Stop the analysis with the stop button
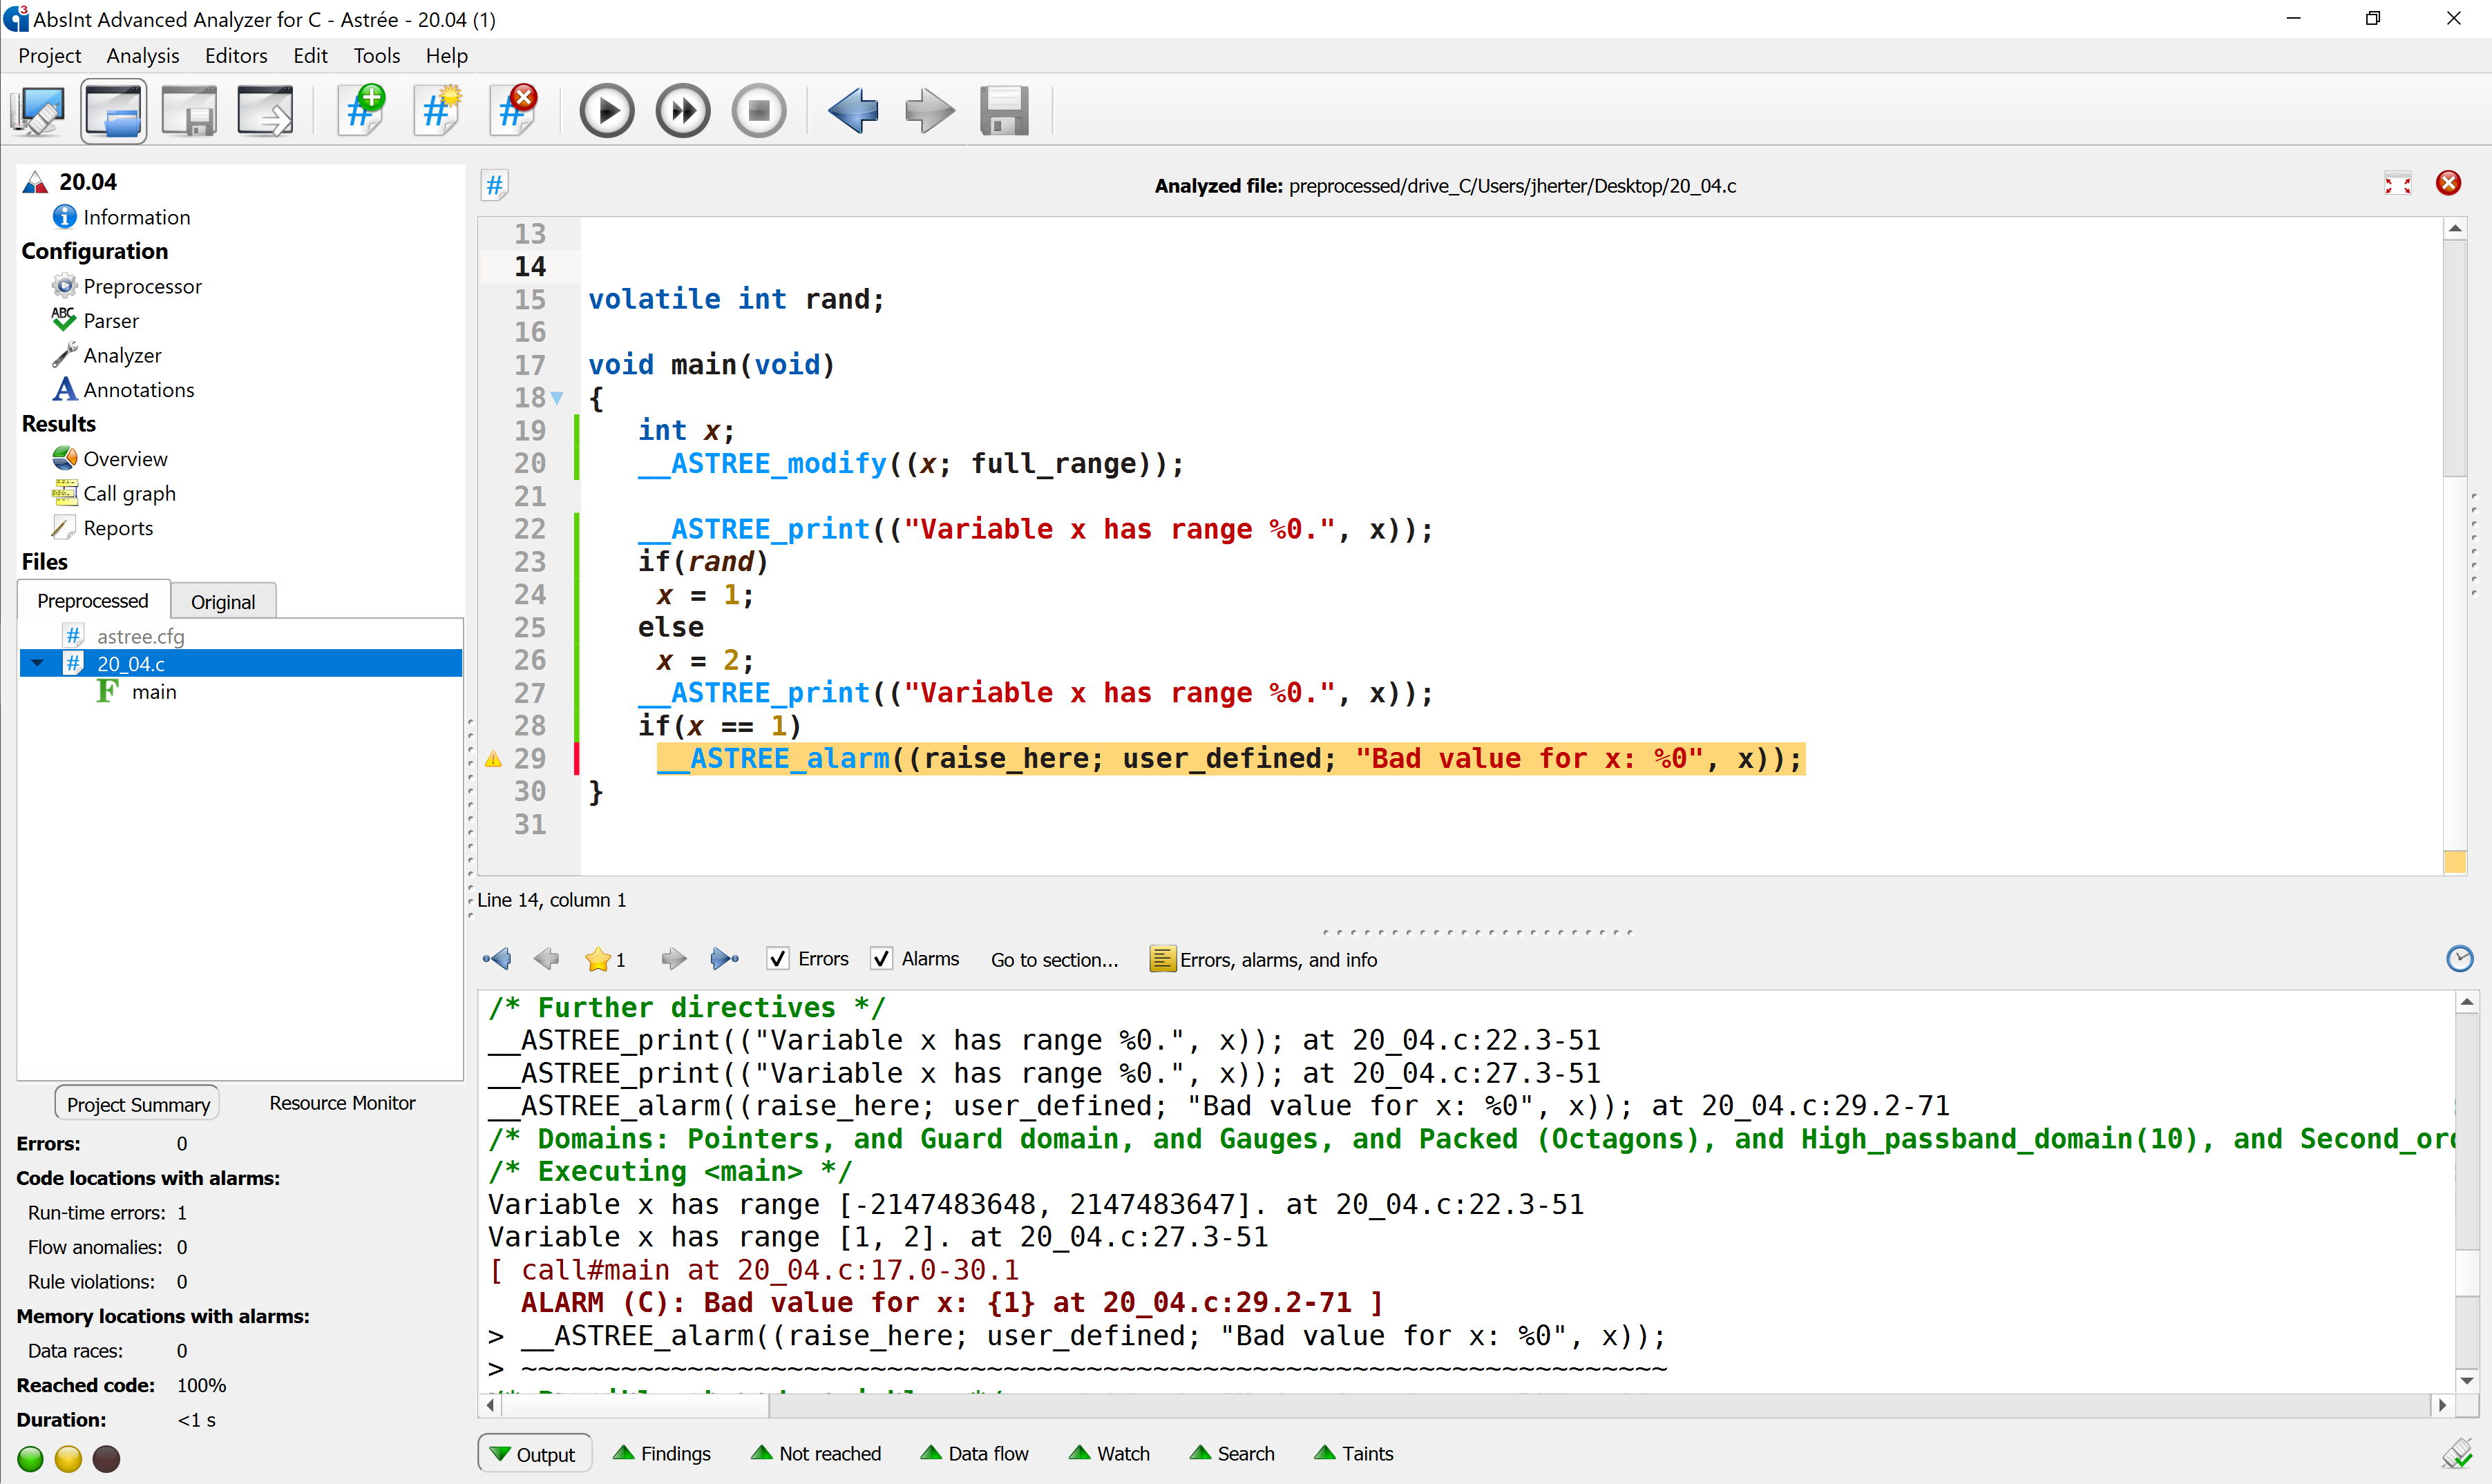Screen dimensions: 2492x1484 tap(759, 110)
